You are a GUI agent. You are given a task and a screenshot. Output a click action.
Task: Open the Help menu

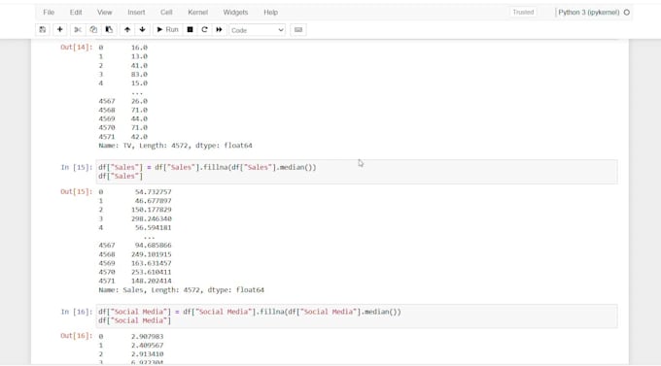(x=270, y=13)
